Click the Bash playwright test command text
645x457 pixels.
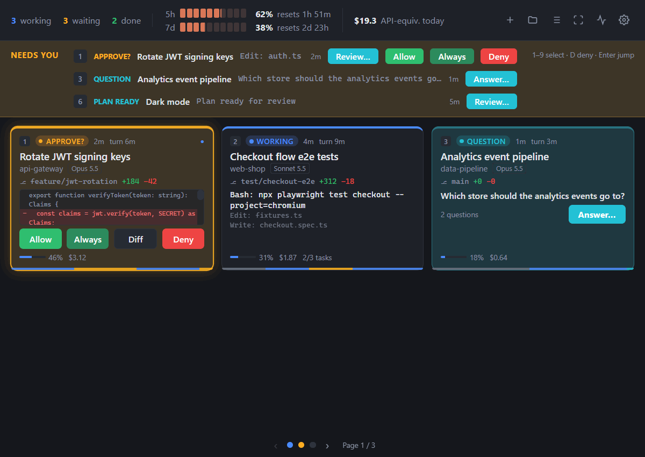click(317, 200)
